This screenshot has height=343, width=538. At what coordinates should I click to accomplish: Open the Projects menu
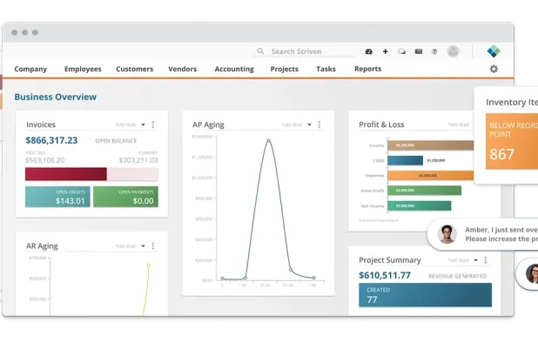285,69
